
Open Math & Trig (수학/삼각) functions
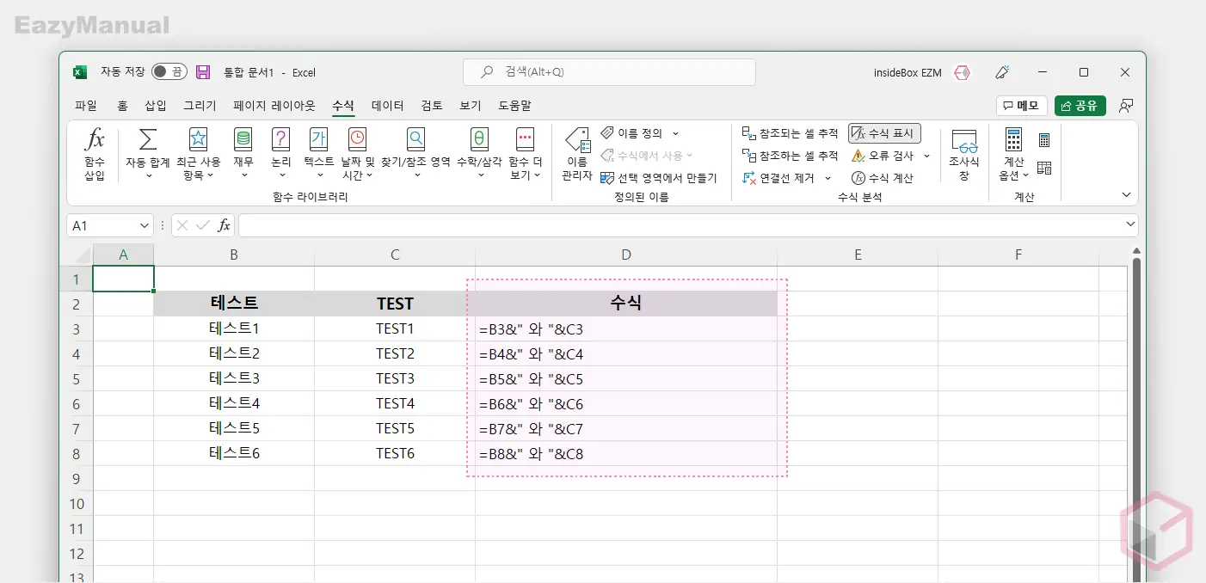pyautogui.click(x=479, y=155)
